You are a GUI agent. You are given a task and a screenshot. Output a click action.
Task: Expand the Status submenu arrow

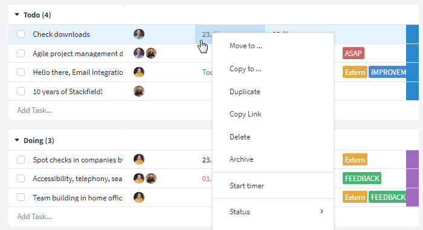click(321, 211)
